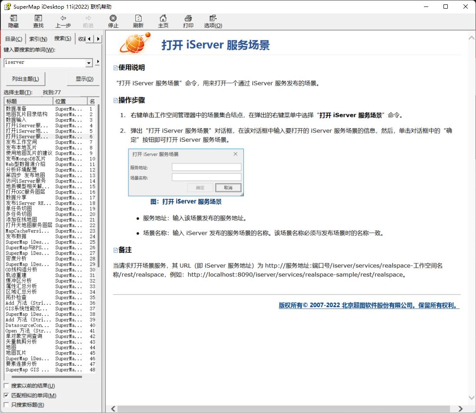Select the 要素连接分析 topic
Image resolution: width=476 pixels, height=413 pixels.
pyautogui.click(x=21, y=364)
